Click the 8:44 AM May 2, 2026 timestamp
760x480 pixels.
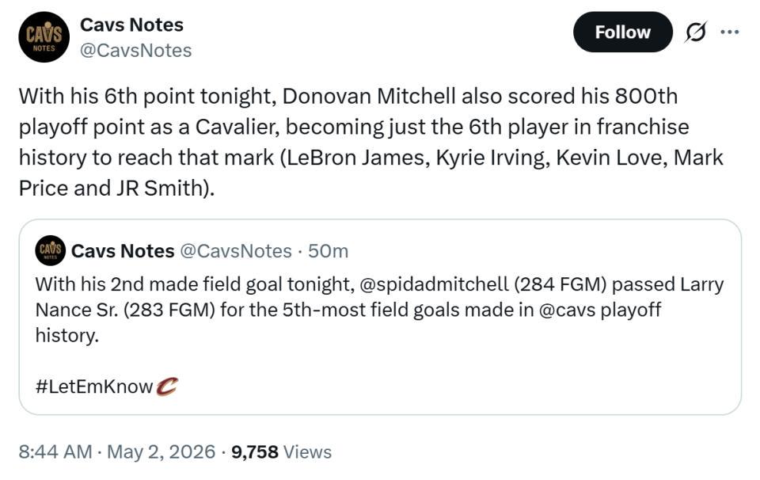pos(117,451)
